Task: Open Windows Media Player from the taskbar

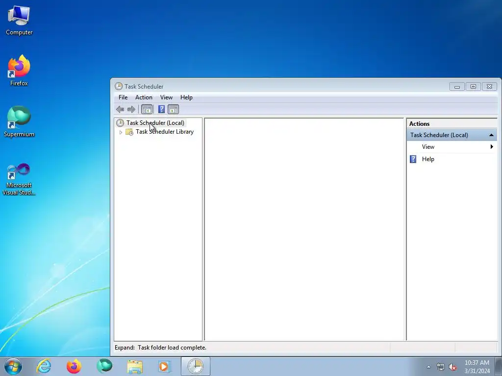Action: pos(165,366)
